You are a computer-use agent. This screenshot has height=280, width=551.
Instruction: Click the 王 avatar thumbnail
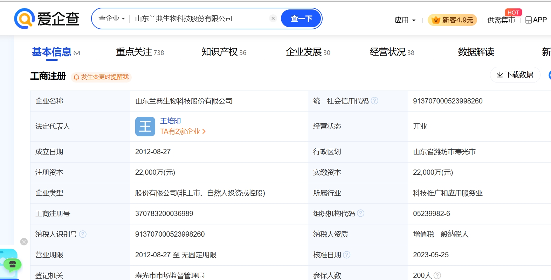145,127
